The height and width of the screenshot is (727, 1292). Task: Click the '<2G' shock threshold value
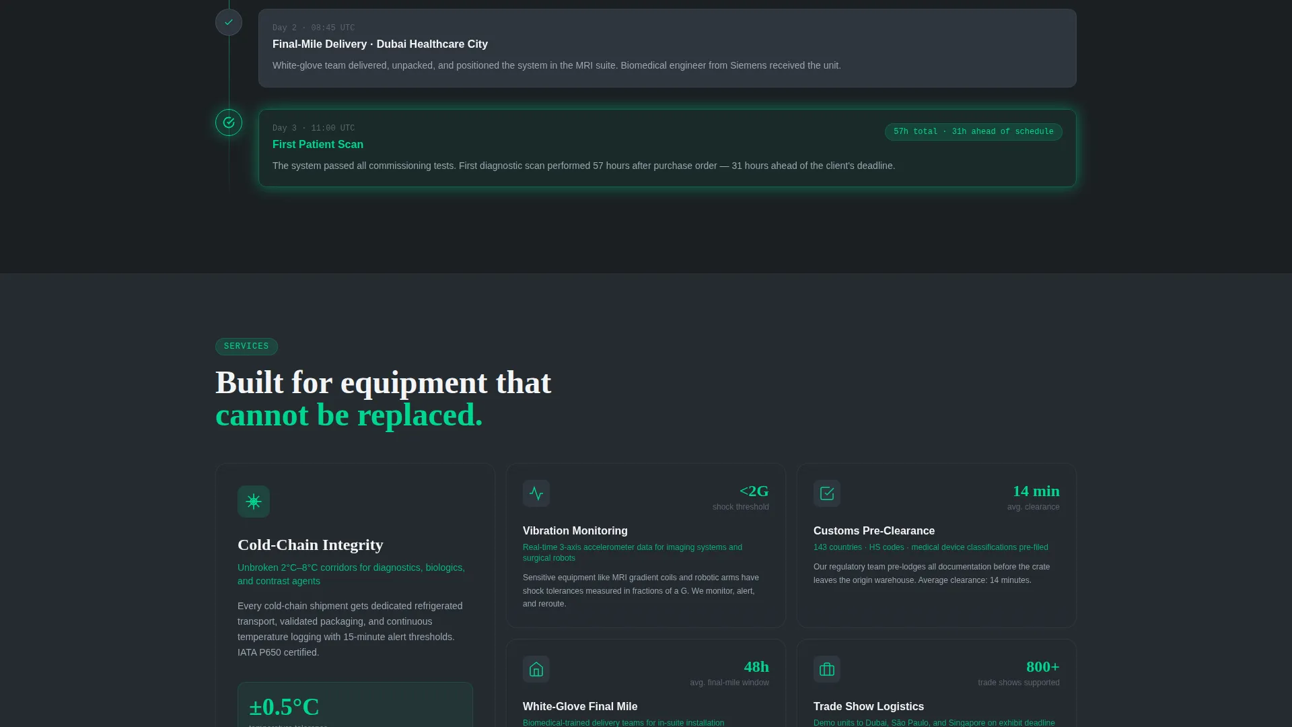754,491
